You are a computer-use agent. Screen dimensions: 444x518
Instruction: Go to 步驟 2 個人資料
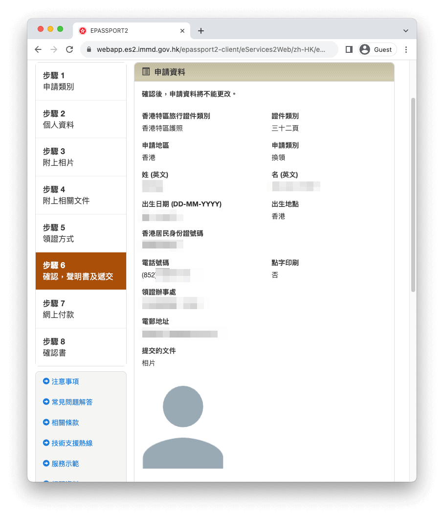tap(81, 119)
